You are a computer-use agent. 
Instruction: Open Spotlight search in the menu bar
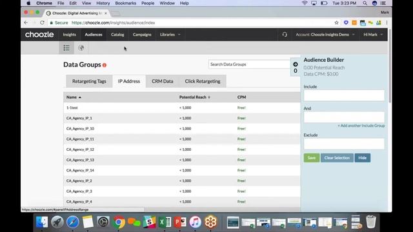point(365,3)
